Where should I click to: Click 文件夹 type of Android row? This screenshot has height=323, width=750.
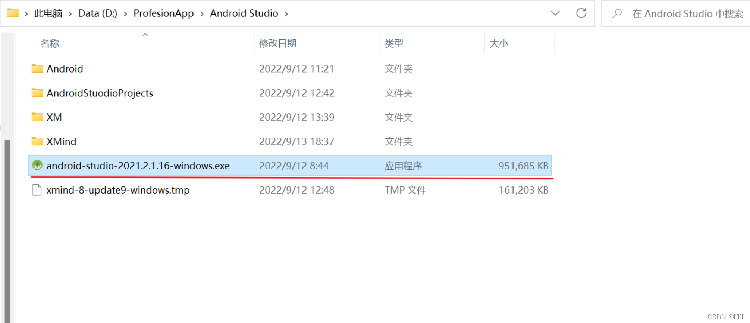coord(399,69)
